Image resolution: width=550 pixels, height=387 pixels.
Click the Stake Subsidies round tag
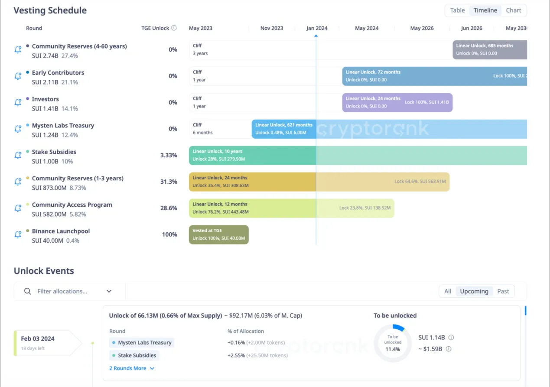coord(134,356)
